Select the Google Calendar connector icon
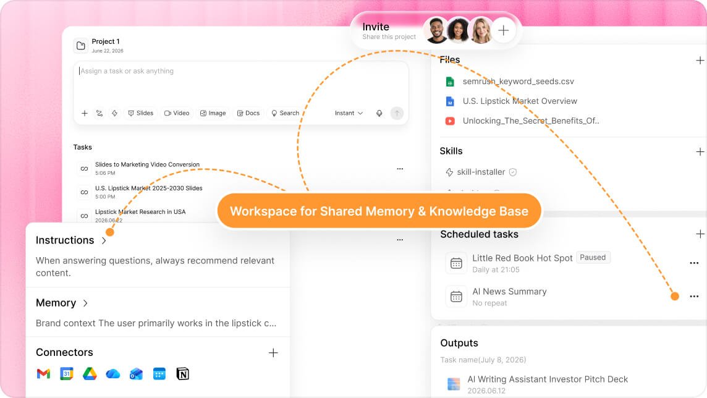707x398 pixels. (67, 374)
